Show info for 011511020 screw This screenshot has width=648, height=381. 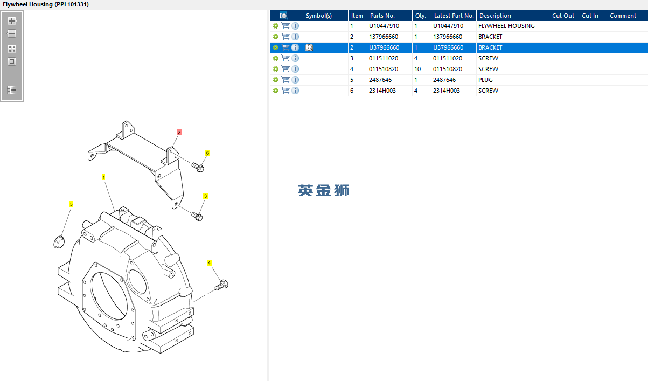[x=295, y=58]
